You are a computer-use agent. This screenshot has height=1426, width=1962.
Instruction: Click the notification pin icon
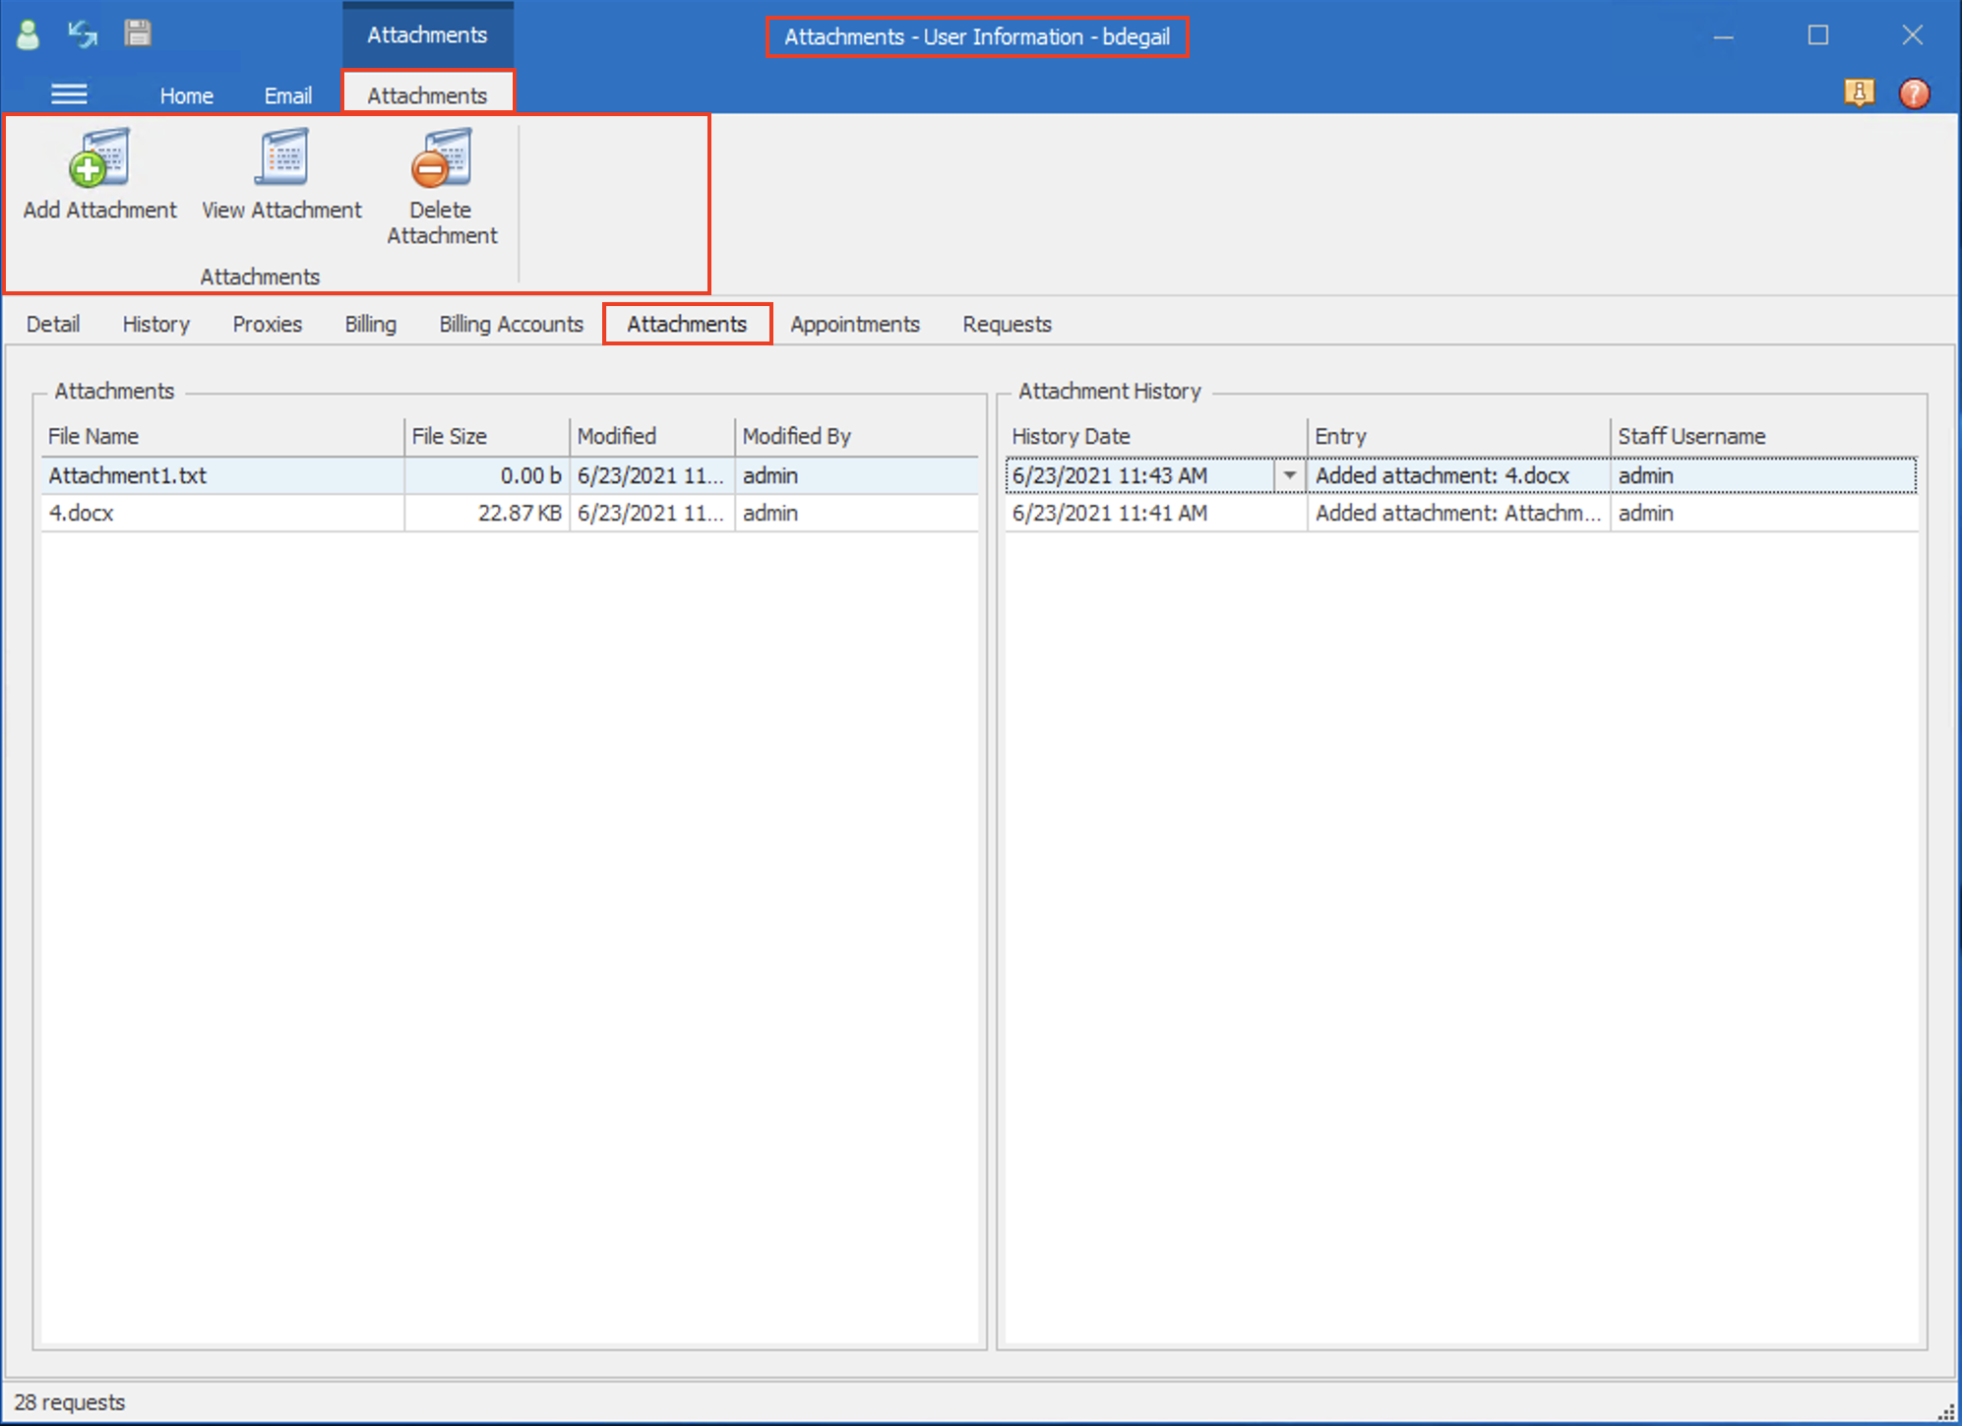coord(1859,93)
